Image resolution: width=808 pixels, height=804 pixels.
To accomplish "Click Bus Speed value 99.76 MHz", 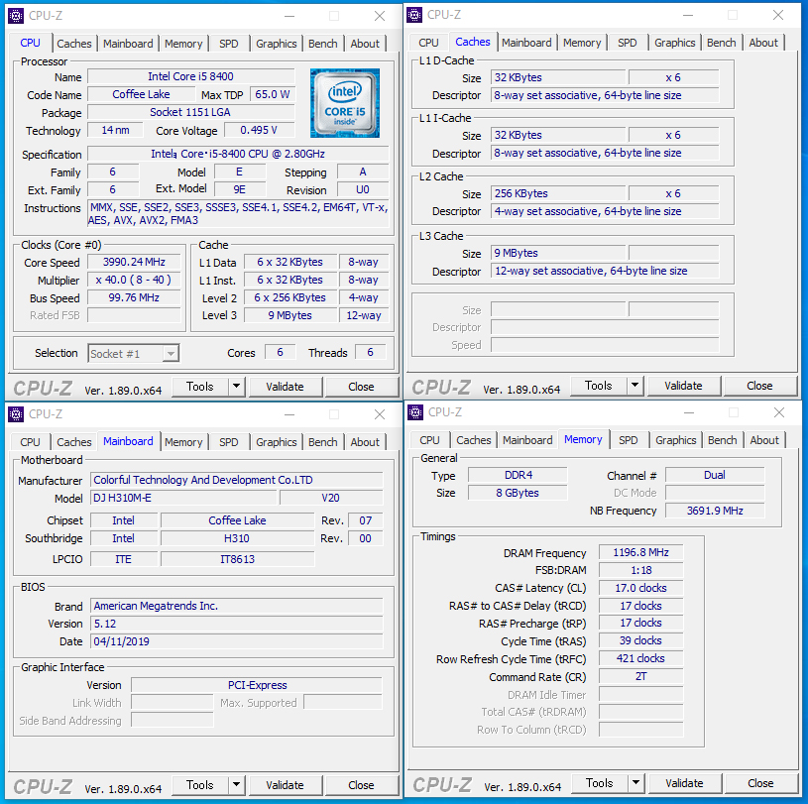I will pos(134,297).
